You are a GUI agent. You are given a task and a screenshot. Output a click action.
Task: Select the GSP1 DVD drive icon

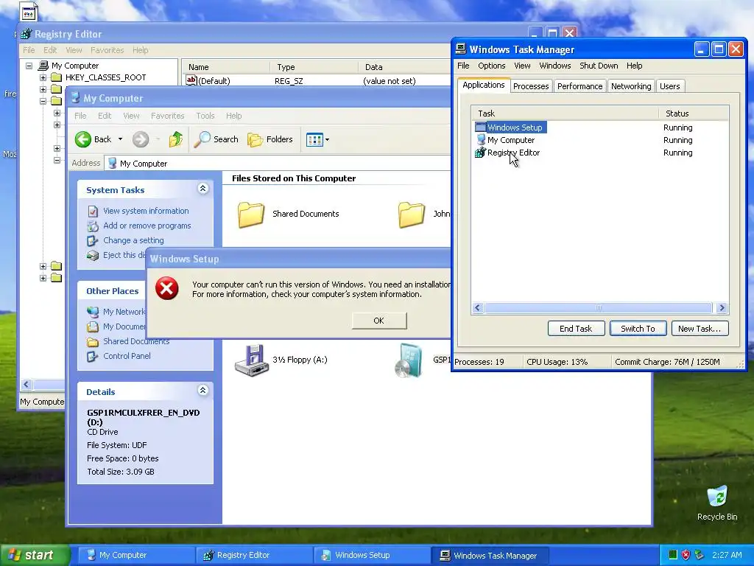(408, 360)
